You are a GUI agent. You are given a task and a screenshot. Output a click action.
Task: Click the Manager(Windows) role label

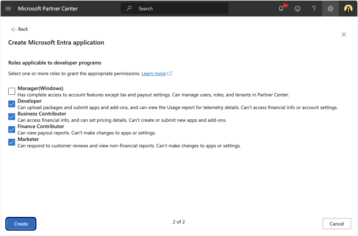[41, 88]
